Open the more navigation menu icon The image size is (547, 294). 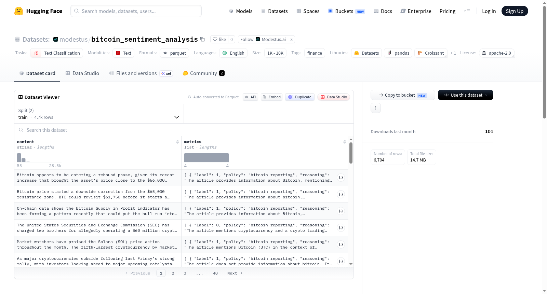[467, 11]
